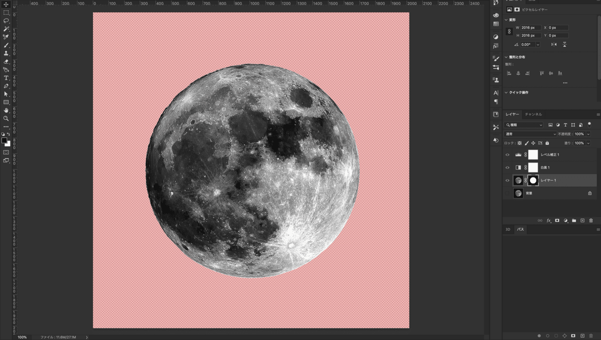Select the Clone Stamp tool
The width and height of the screenshot is (601, 340).
pyautogui.click(x=6, y=53)
